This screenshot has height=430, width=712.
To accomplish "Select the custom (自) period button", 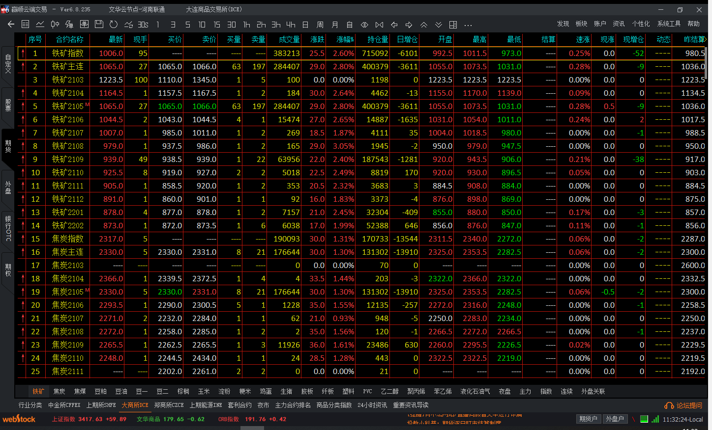I will tap(350, 24).
